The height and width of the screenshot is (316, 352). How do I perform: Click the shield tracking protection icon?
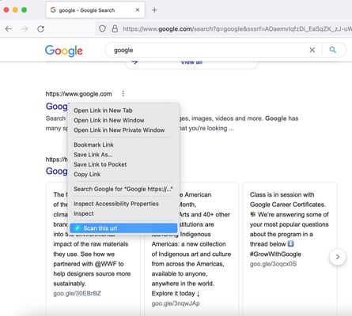click(102, 28)
